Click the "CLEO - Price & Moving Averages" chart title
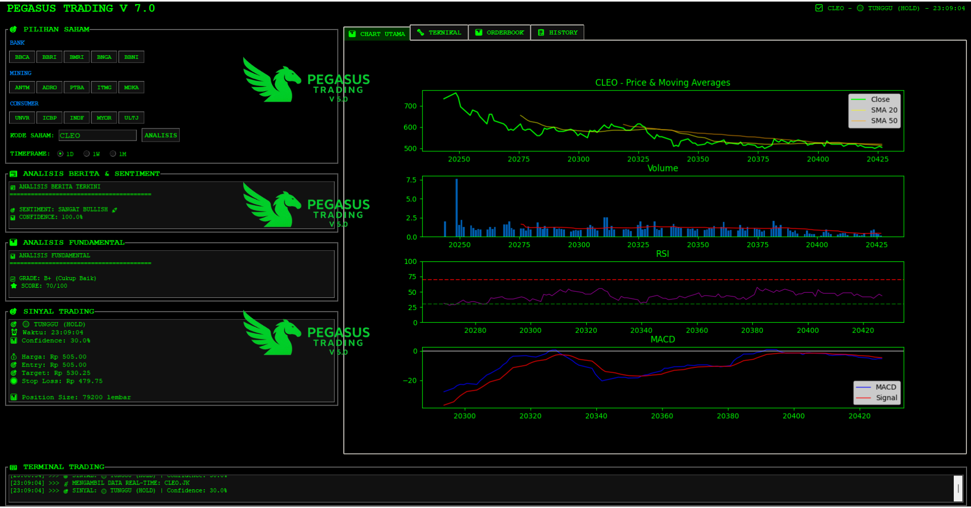 (x=662, y=83)
